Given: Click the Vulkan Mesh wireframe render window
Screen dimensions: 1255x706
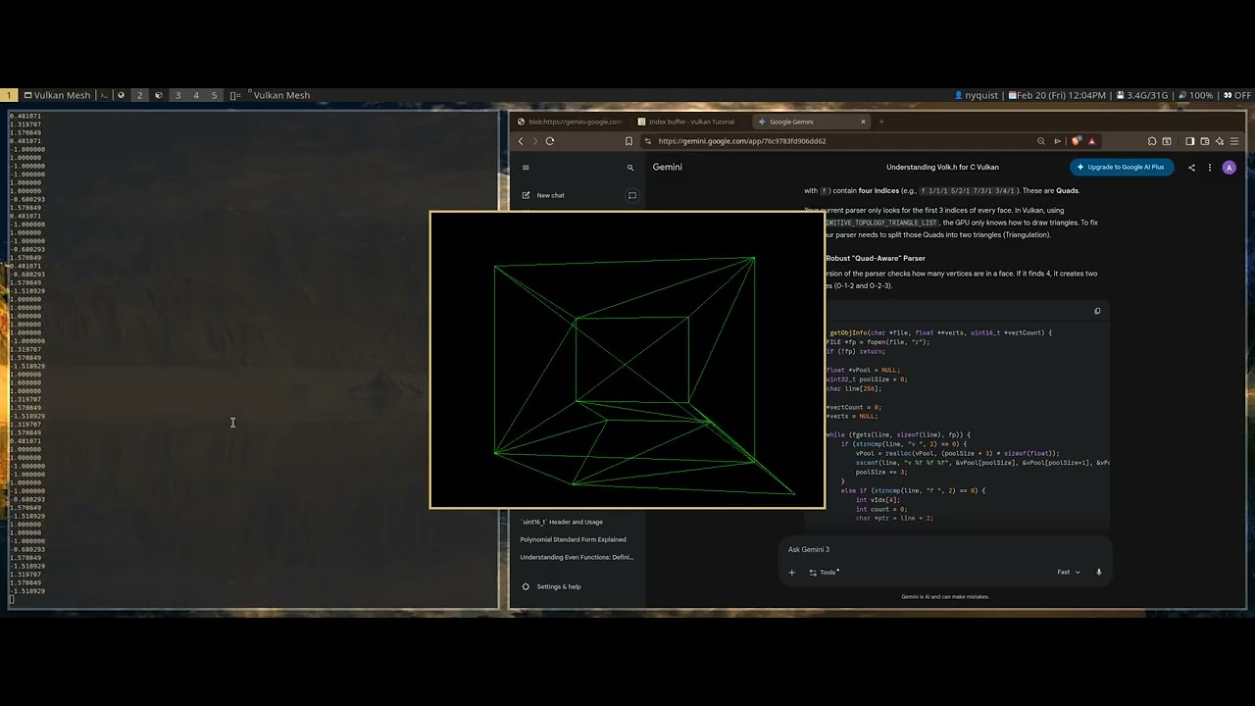Looking at the screenshot, I should [x=627, y=360].
